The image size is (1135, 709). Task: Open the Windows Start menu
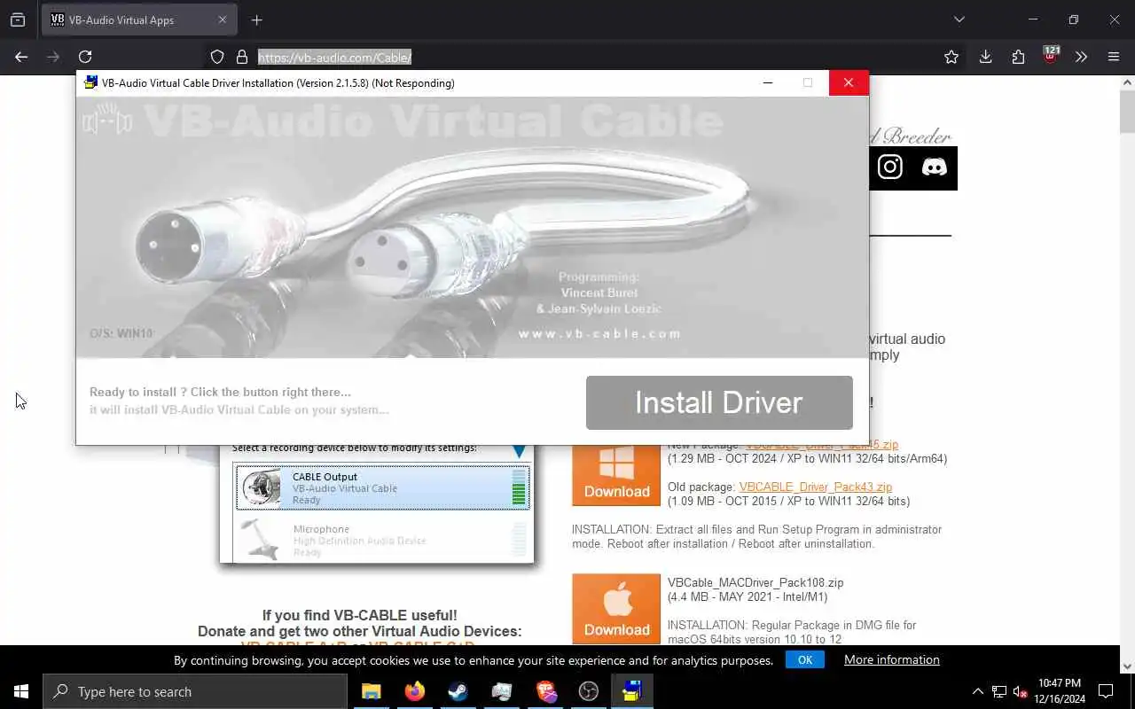click(21, 691)
